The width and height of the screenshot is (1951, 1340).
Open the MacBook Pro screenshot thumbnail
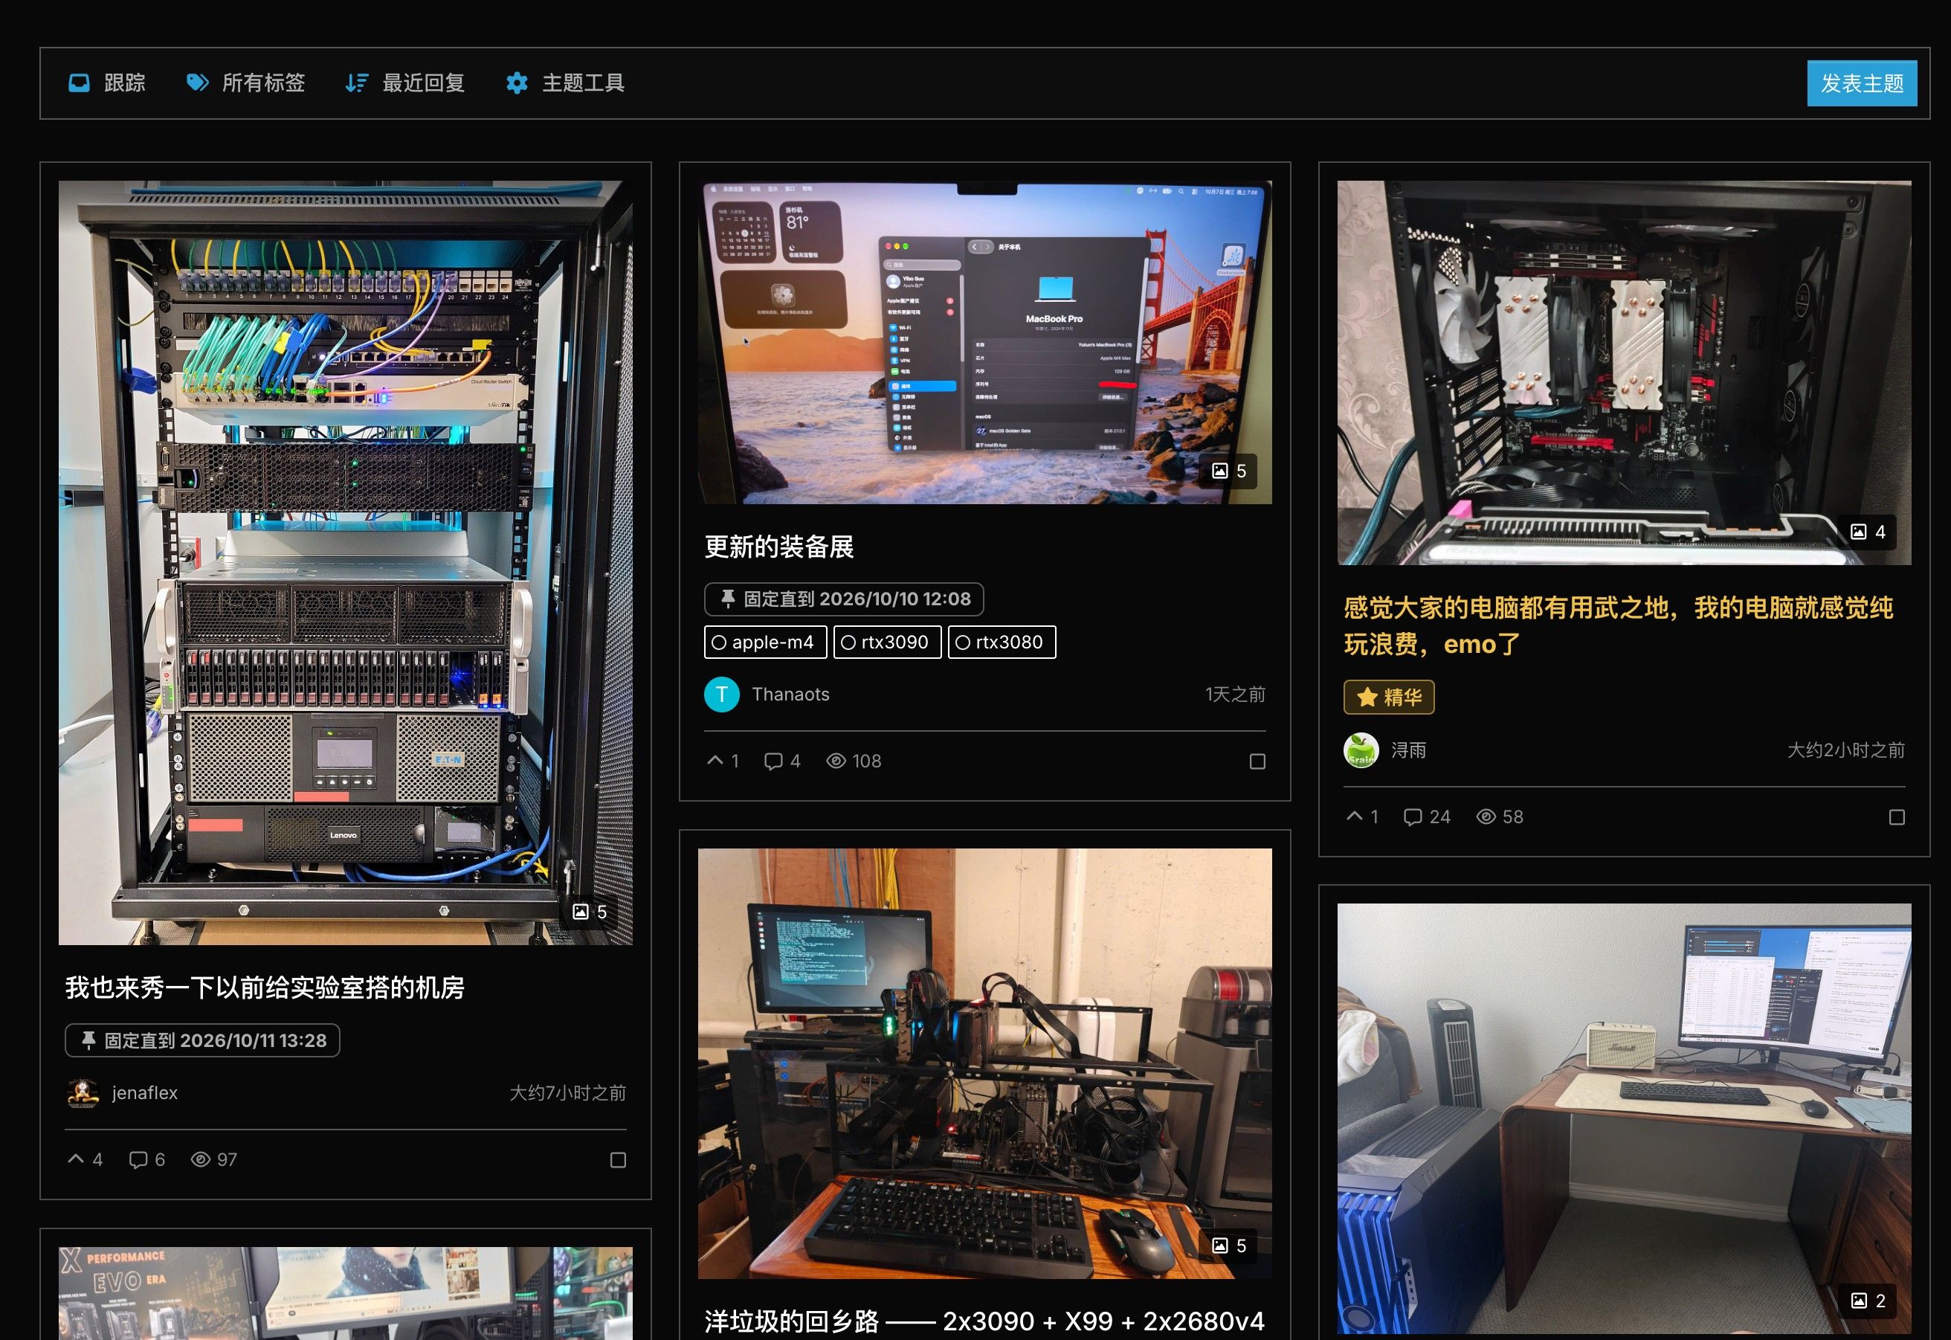[x=984, y=343]
